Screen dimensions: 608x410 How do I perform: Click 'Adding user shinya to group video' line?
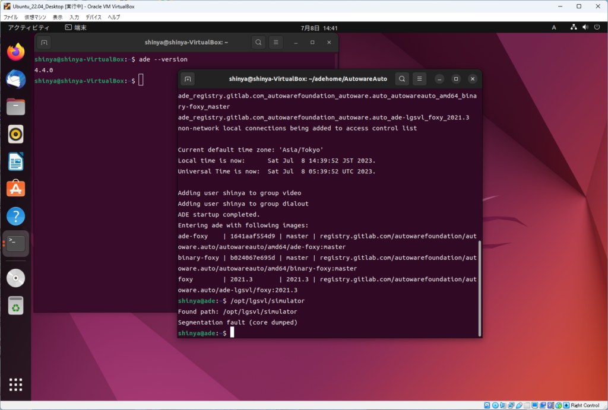pos(239,193)
